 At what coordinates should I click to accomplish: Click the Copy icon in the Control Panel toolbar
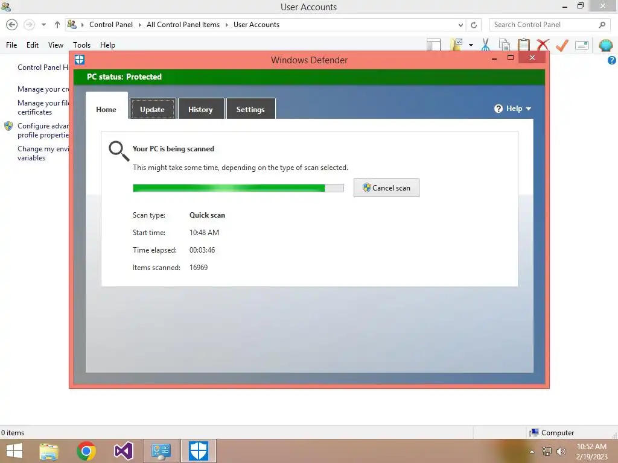(x=504, y=45)
